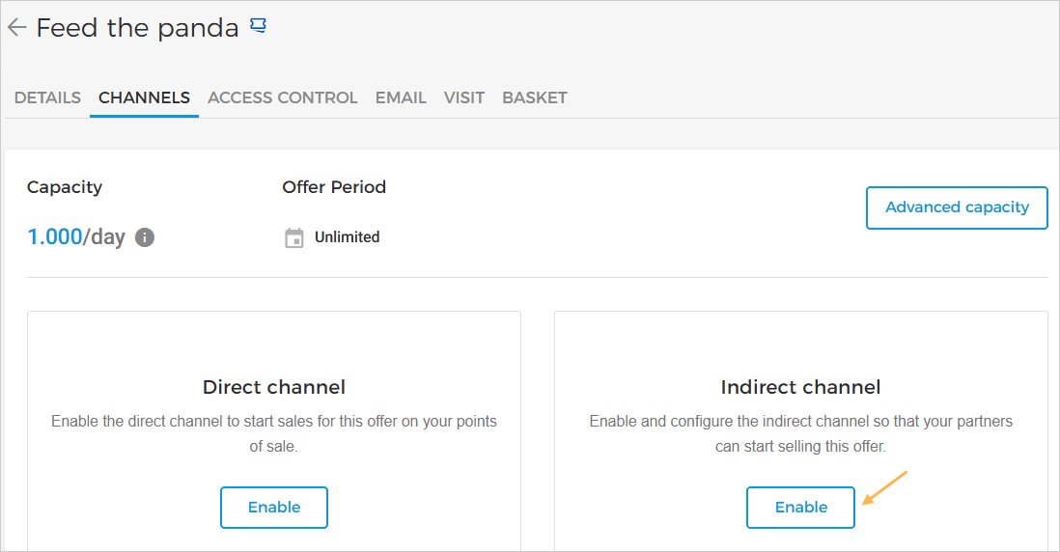Click the Indirect channel heading
The width and height of the screenshot is (1060, 552).
pos(800,387)
